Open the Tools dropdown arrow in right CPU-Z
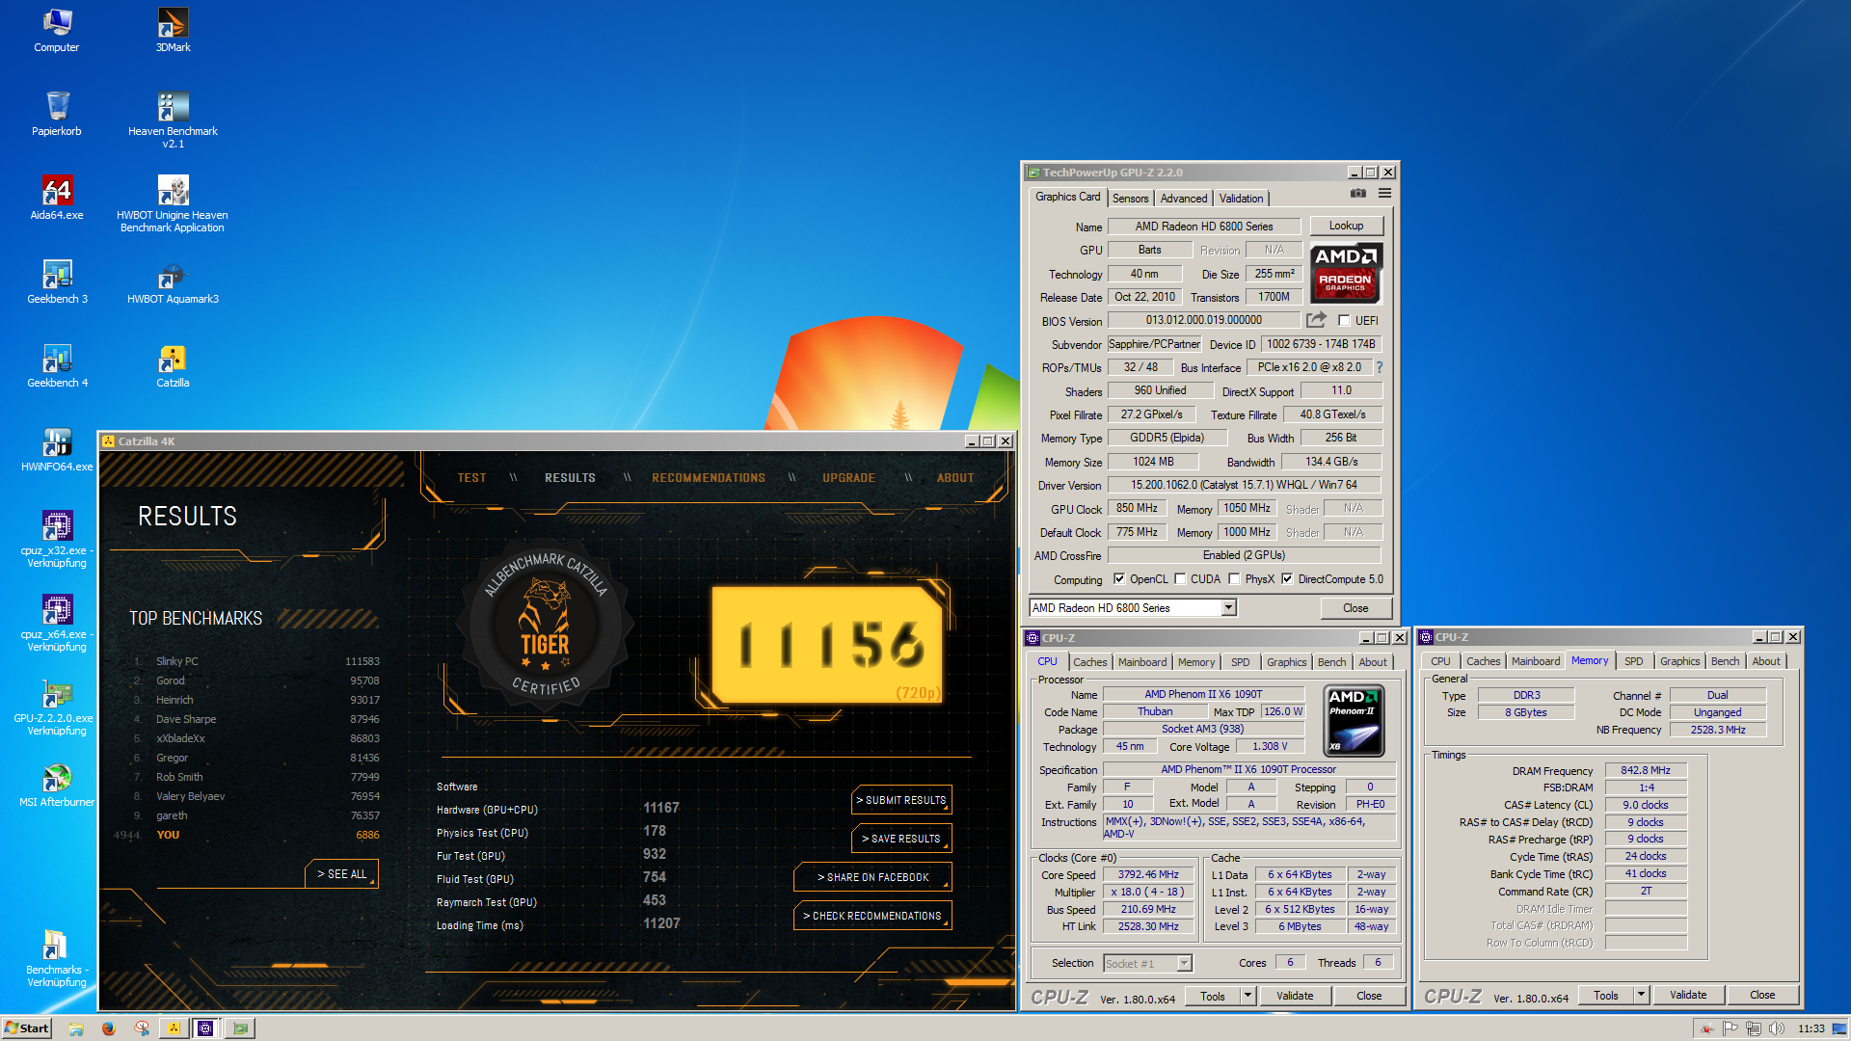The width and height of the screenshot is (1851, 1041). pos(1641,995)
